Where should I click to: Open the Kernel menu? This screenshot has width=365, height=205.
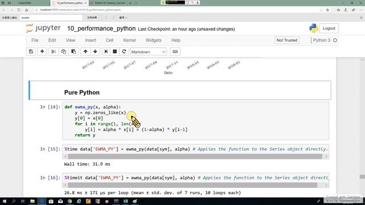click(129, 40)
